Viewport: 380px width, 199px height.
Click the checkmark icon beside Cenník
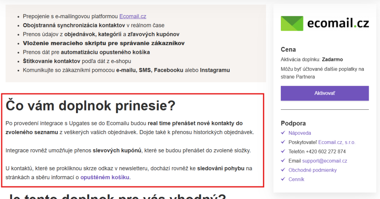point(283,179)
